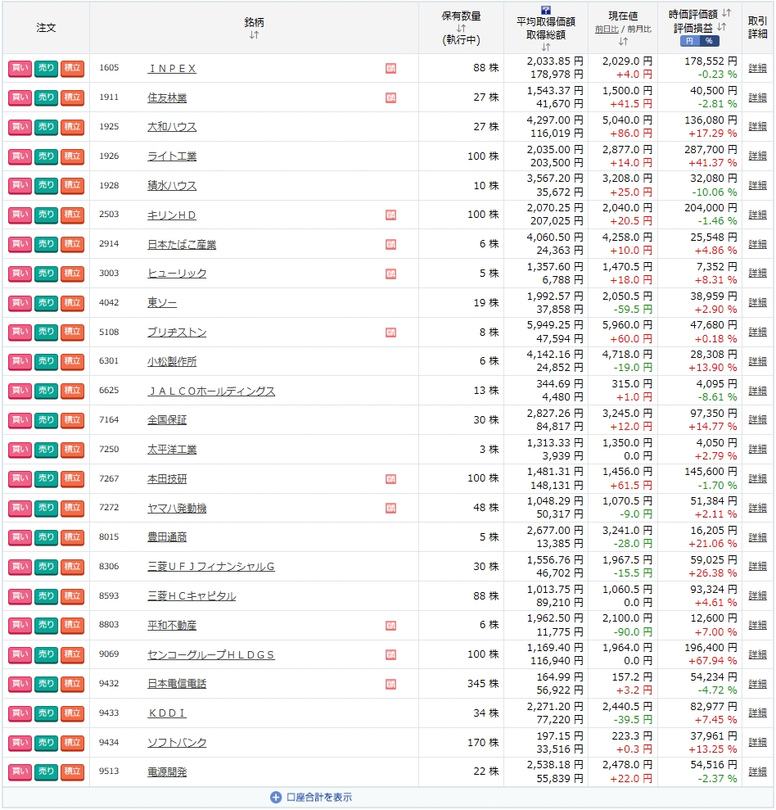The width and height of the screenshot is (776, 810).
Task: Sort by 時価評価額 arrows
Action: point(726,13)
